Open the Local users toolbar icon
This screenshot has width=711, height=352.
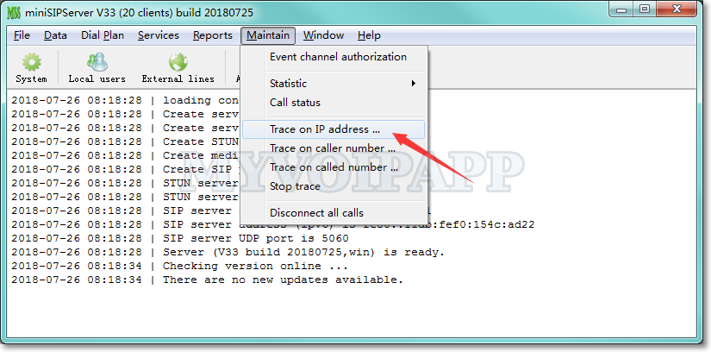pos(97,68)
